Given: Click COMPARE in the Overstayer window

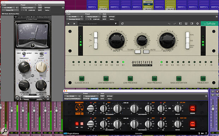Looking at the screenshot, I should pos(96,19).
